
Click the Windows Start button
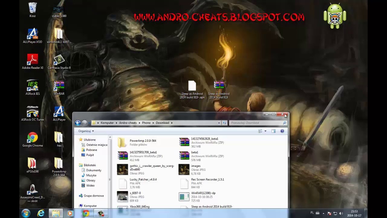click(x=26, y=213)
